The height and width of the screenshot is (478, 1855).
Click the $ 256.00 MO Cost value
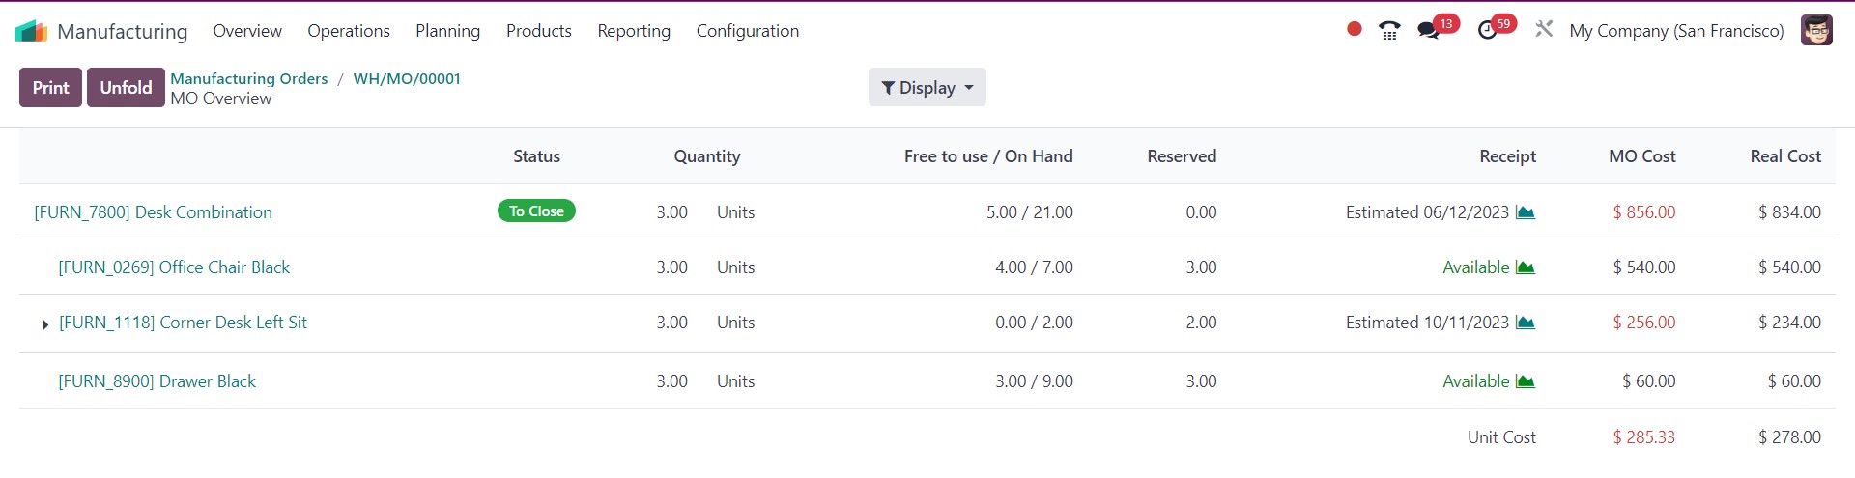click(1644, 323)
